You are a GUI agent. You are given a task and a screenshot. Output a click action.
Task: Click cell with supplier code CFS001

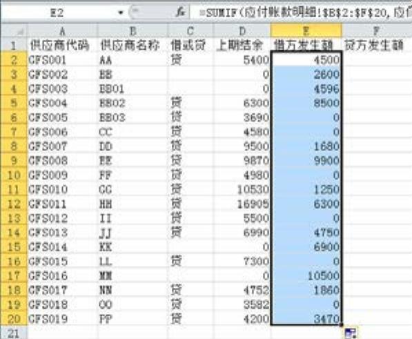click(63, 60)
